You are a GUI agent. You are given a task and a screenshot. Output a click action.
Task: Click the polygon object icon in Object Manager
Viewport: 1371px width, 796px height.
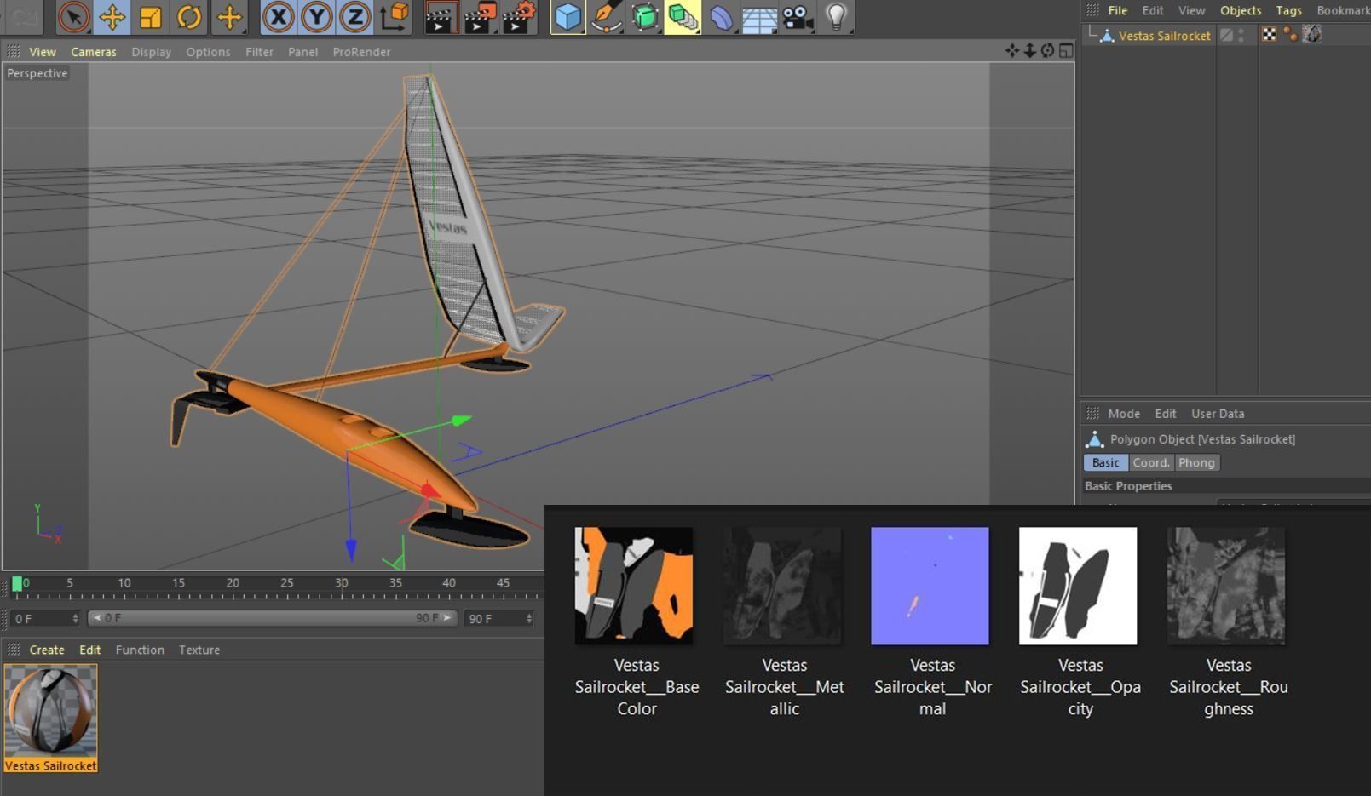point(1106,35)
